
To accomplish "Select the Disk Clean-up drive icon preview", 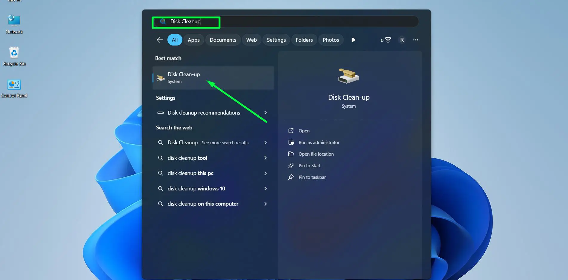I will [348, 76].
